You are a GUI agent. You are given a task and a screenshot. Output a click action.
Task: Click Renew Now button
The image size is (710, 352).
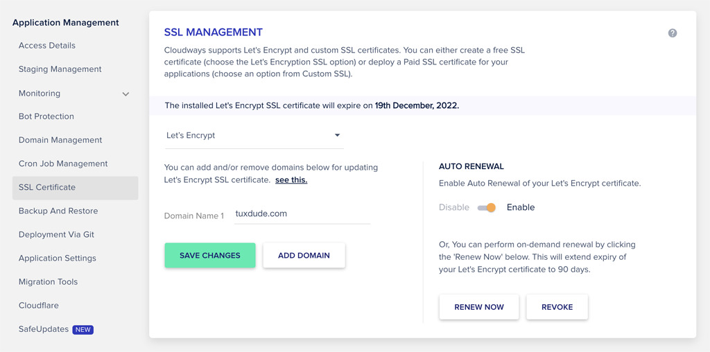coord(479,307)
